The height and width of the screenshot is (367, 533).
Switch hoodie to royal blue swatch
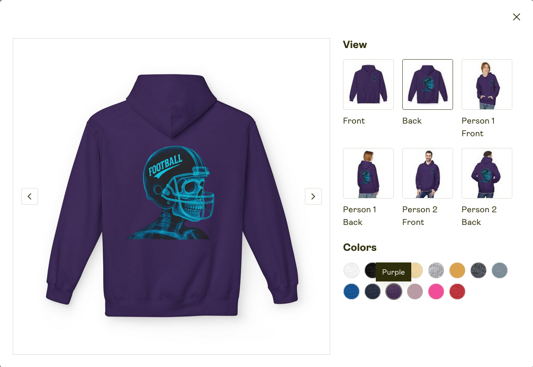(x=351, y=291)
